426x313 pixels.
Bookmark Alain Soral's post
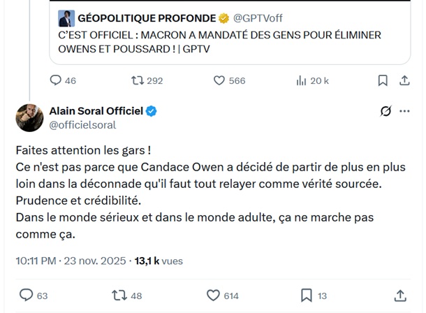pyautogui.click(x=305, y=295)
